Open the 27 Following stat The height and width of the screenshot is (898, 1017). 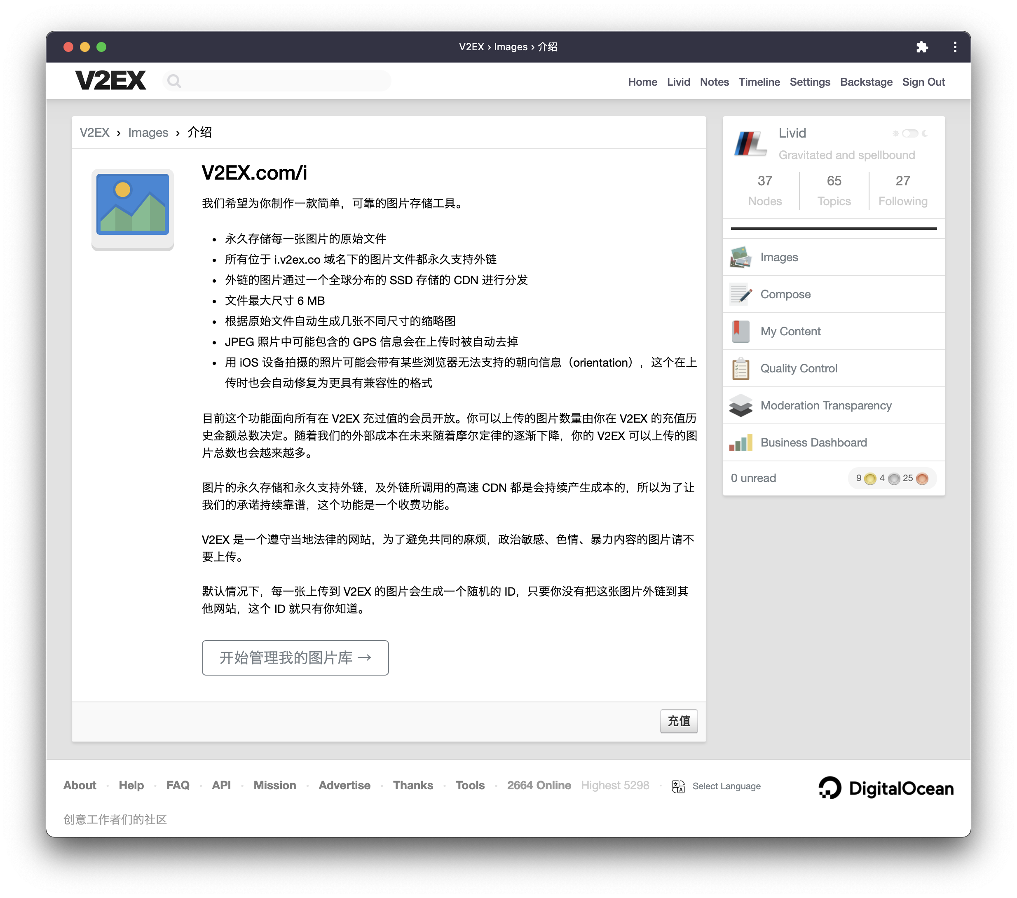coord(903,191)
